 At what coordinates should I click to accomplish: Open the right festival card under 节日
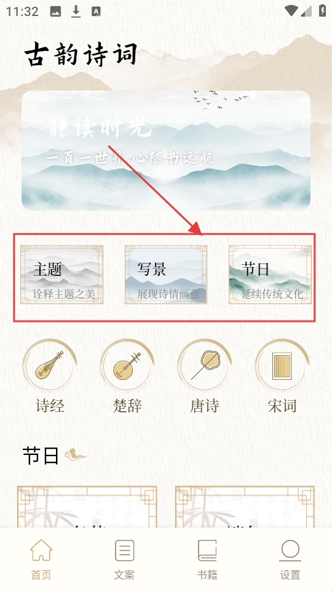pos(245,507)
